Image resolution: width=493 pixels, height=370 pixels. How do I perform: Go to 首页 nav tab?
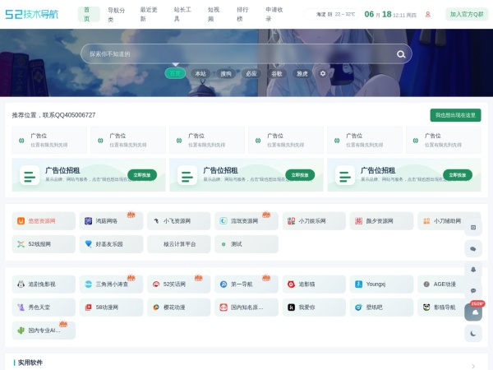89,14
